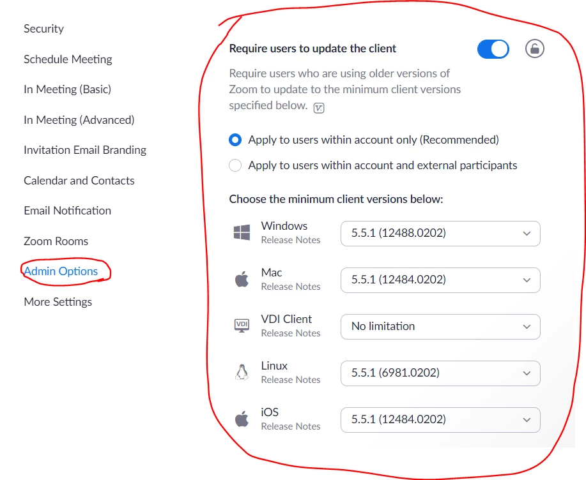Select 'account and external participants' radio option
The image size is (586, 480).
pos(235,165)
